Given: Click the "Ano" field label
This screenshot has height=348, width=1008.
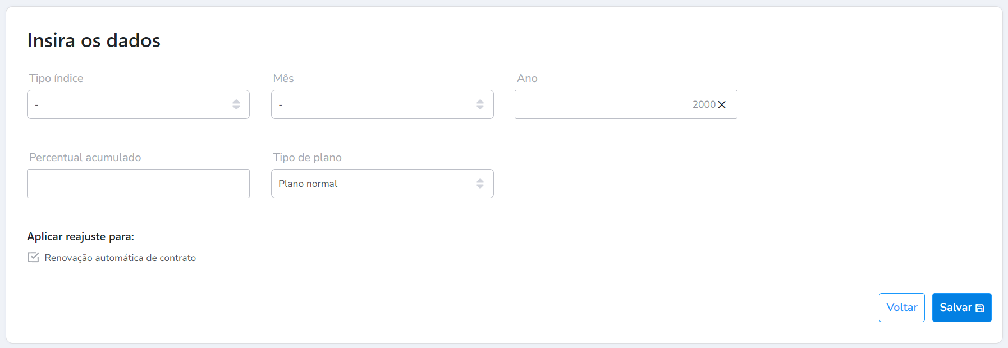Looking at the screenshot, I should tap(527, 79).
